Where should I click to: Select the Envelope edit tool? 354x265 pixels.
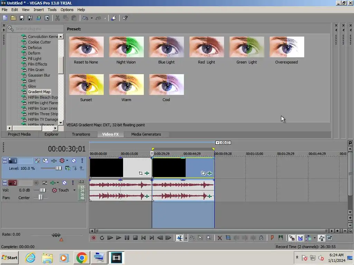pos(192,238)
